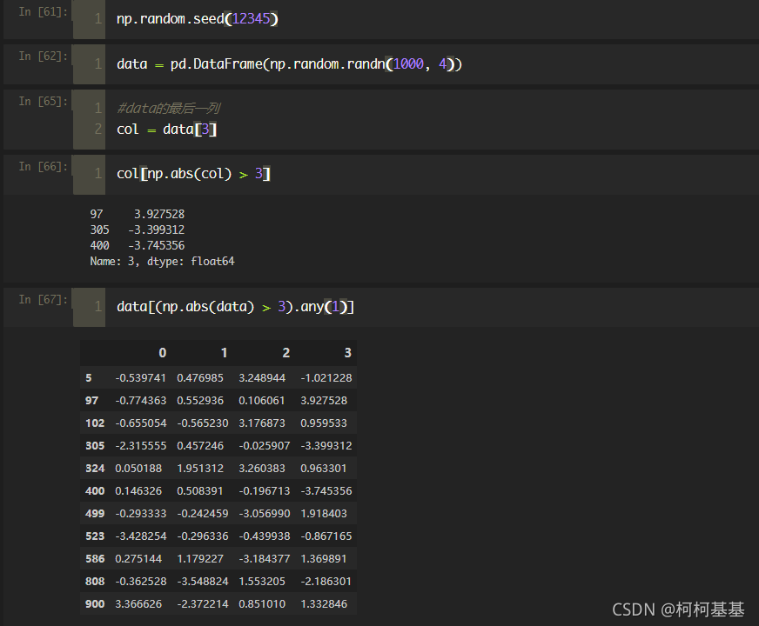Viewport: 759px width, 626px height.
Task: Click row index 324 in the DataFrame
Action: [95, 469]
